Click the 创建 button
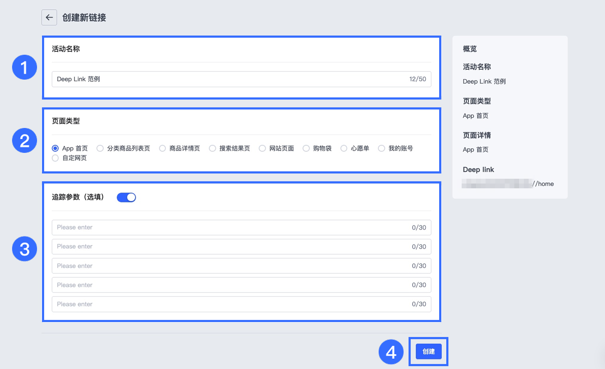 coord(428,352)
